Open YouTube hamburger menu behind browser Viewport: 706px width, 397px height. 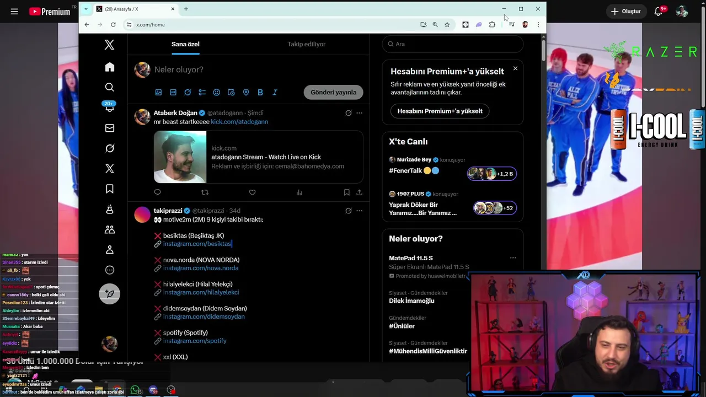[x=14, y=11]
